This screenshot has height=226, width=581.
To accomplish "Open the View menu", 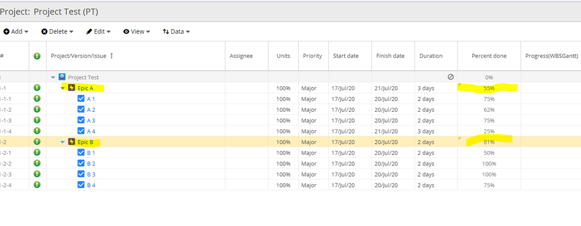I will 137,31.
